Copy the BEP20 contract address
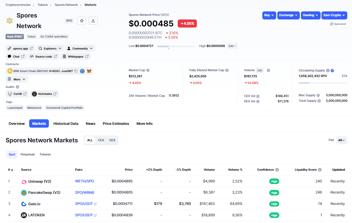352x223 pixels. pyautogui.click(x=76, y=71)
